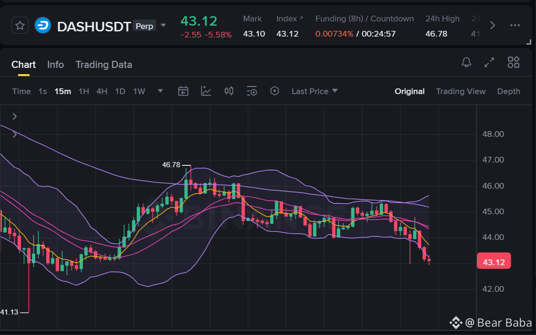Open the chart display settings icon
This screenshot has height=335, width=536.
coord(252,91)
